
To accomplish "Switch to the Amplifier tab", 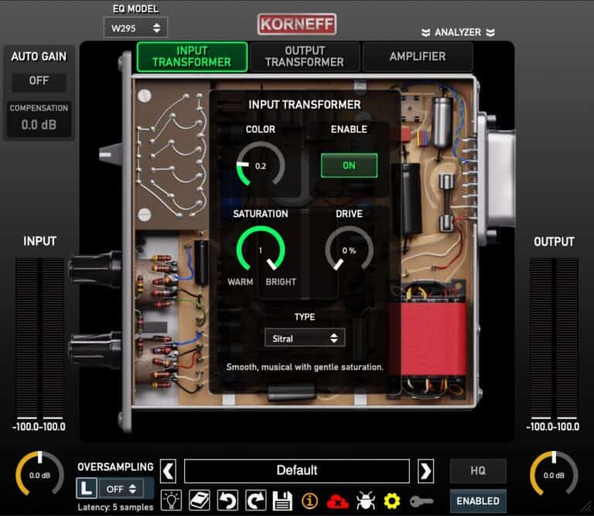I will [417, 56].
